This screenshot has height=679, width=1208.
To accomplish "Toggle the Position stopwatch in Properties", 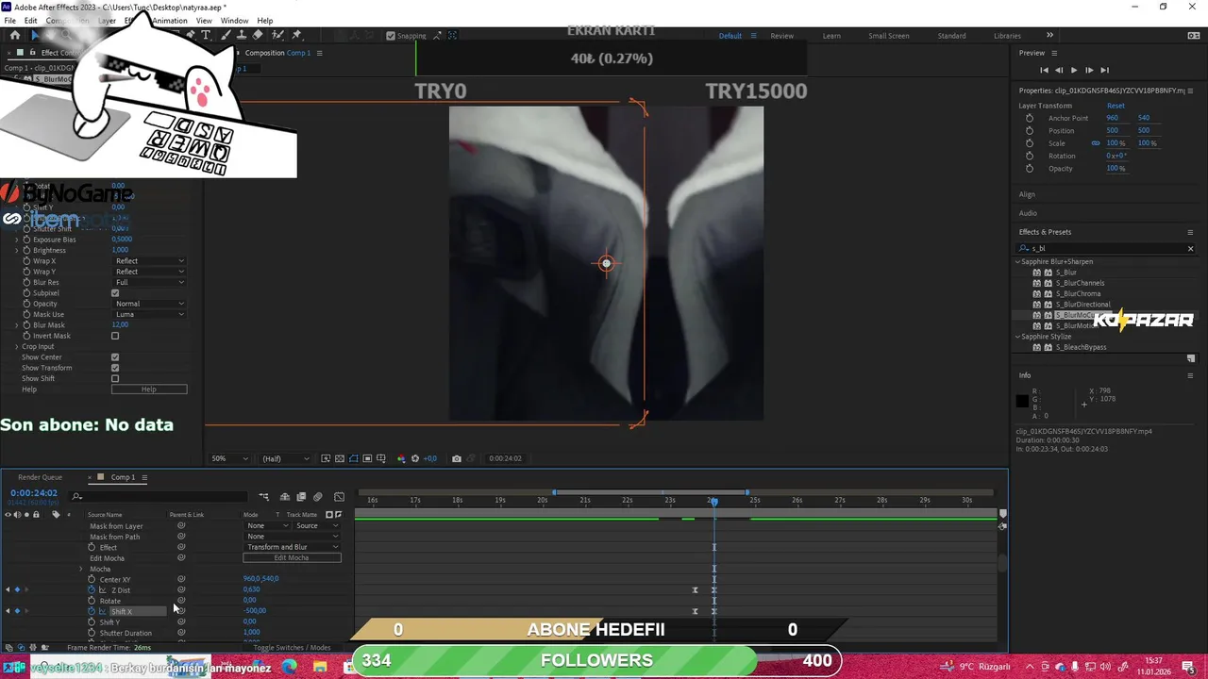I will coord(1030,130).
